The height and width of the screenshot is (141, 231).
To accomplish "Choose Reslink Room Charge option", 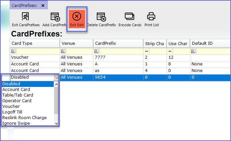I will tap(24, 118).
